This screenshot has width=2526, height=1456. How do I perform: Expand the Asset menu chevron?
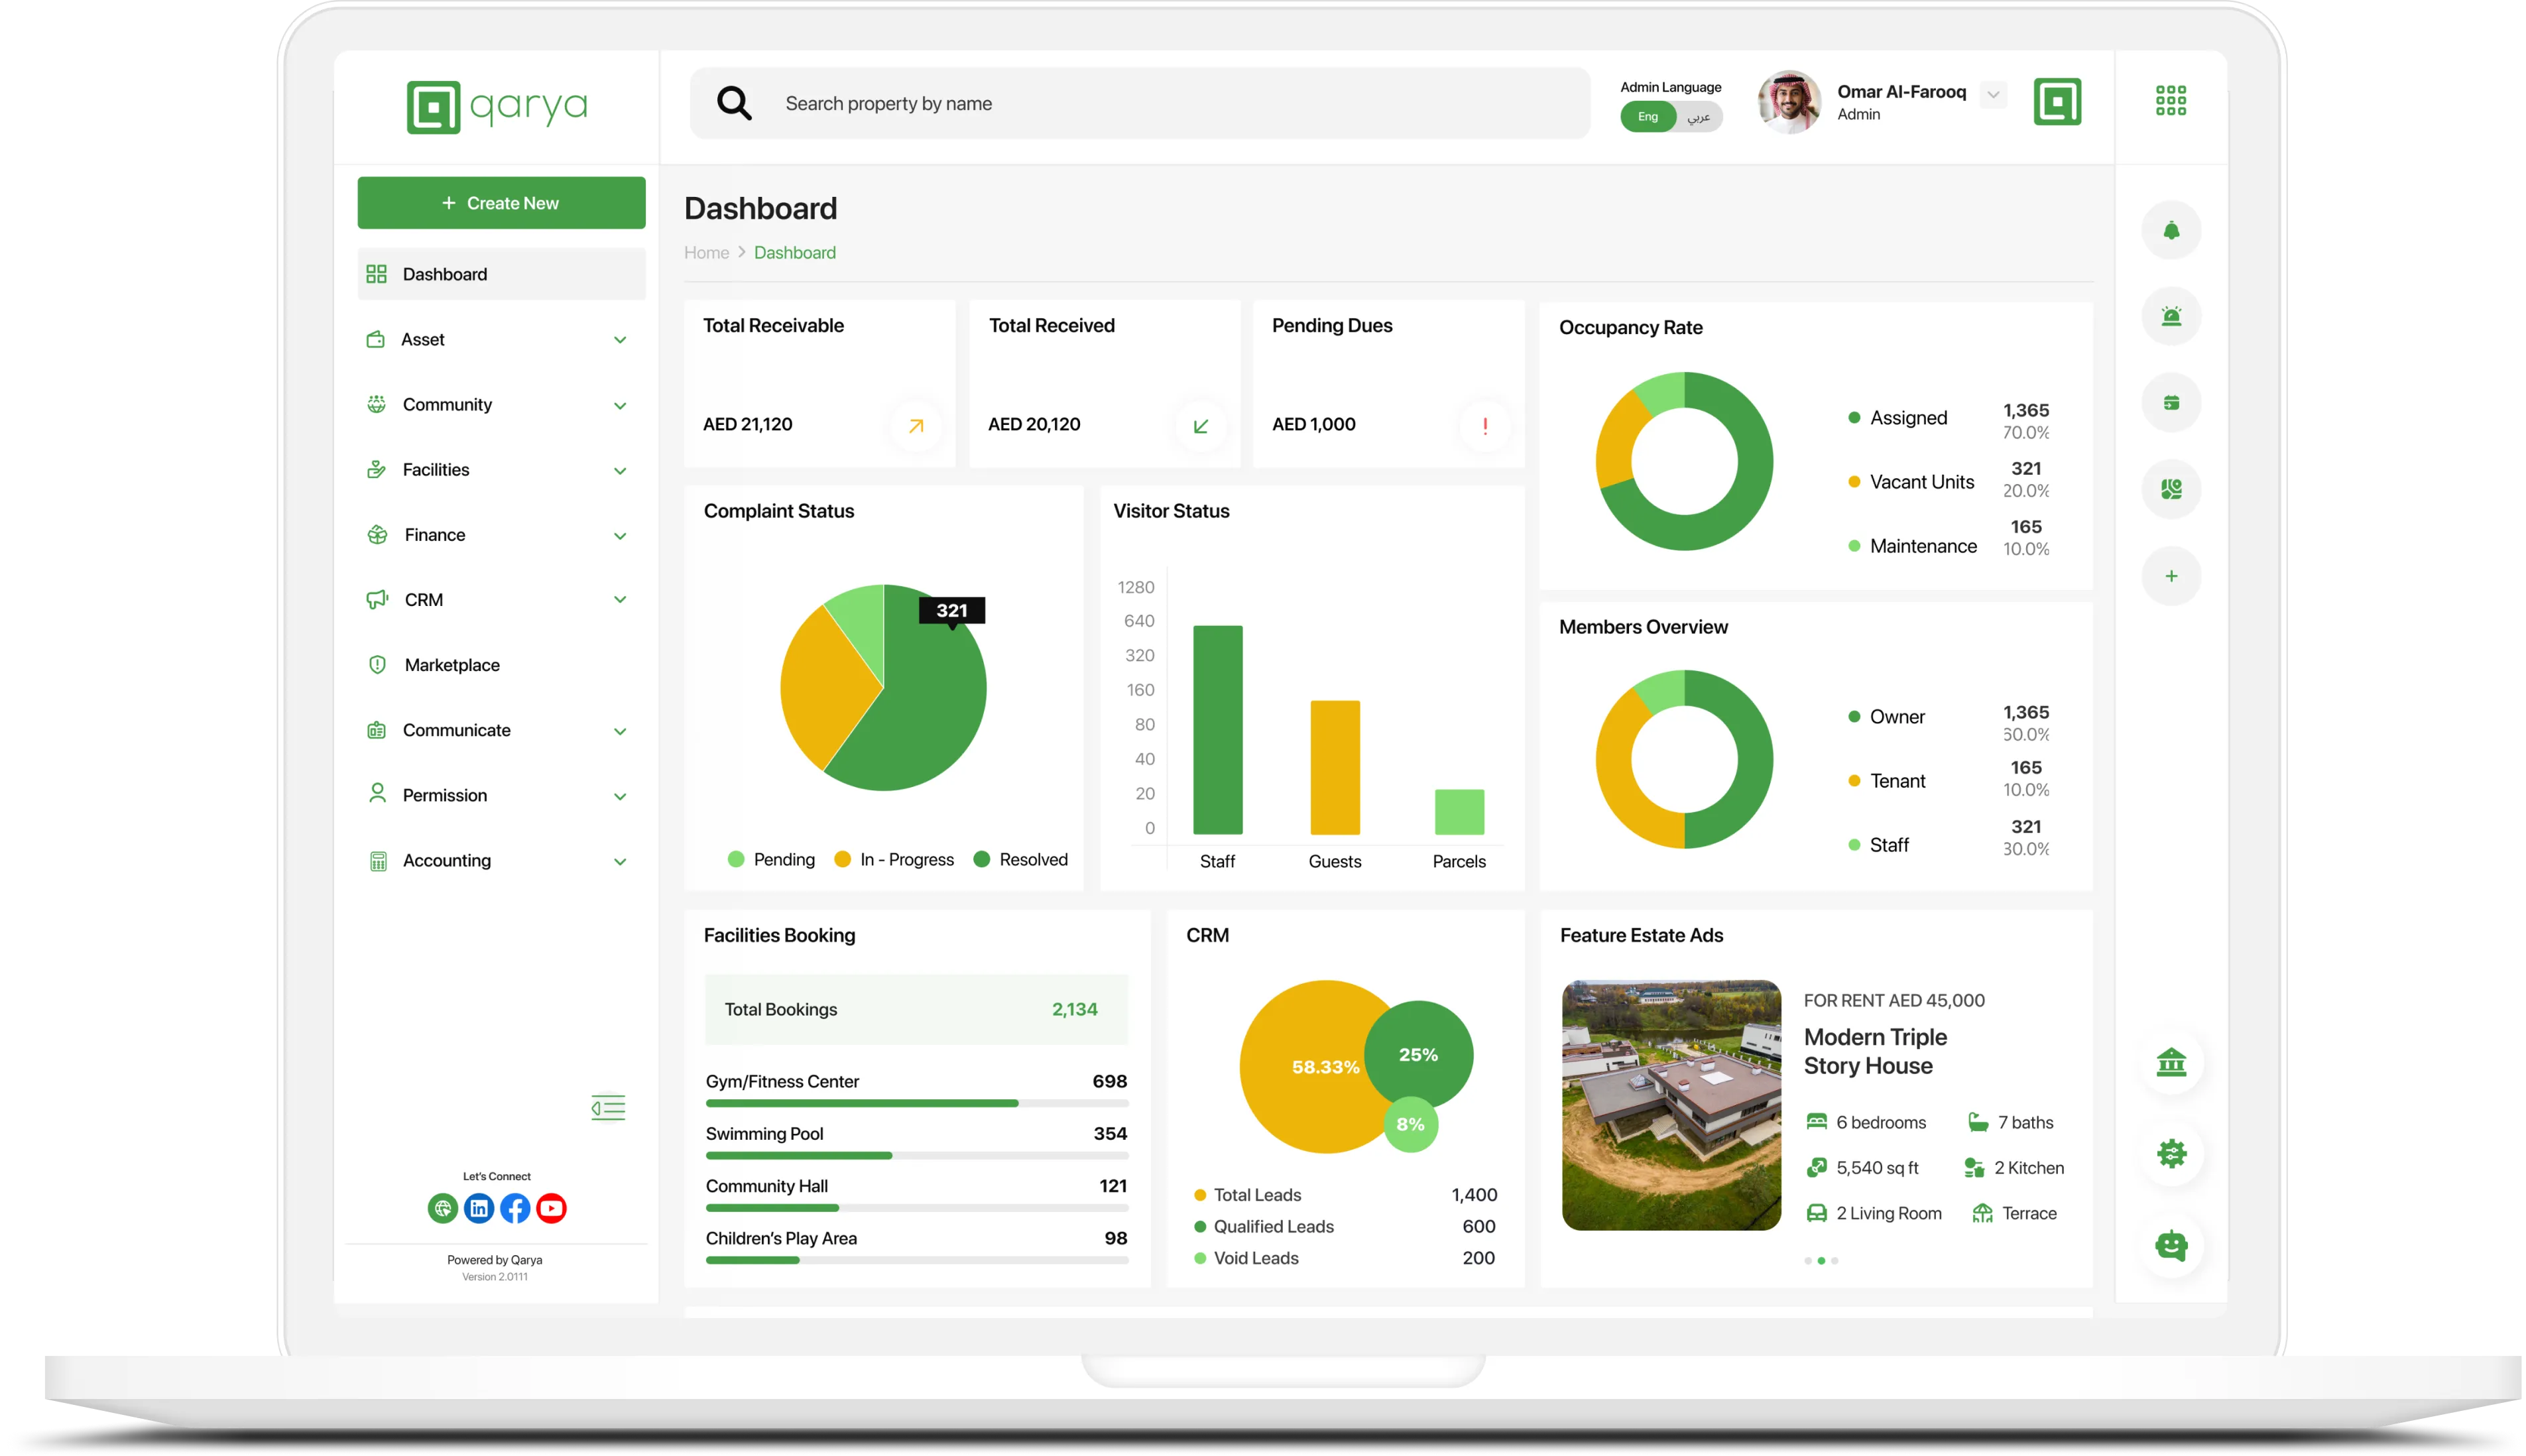(620, 340)
